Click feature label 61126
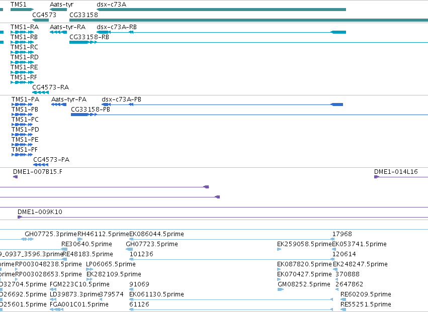Screen dimensions: 428x312 pyautogui.click(x=139, y=304)
